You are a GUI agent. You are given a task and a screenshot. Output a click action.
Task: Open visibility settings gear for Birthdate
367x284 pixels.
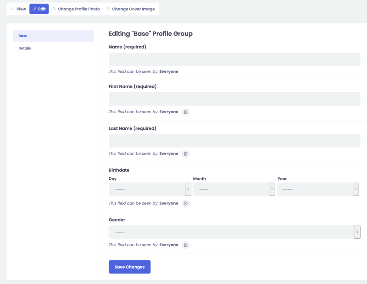pyautogui.click(x=186, y=204)
